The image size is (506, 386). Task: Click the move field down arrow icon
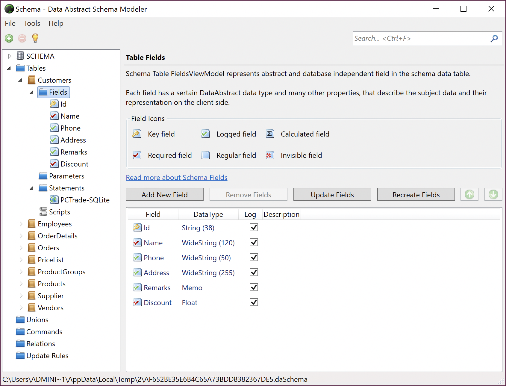[493, 194]
